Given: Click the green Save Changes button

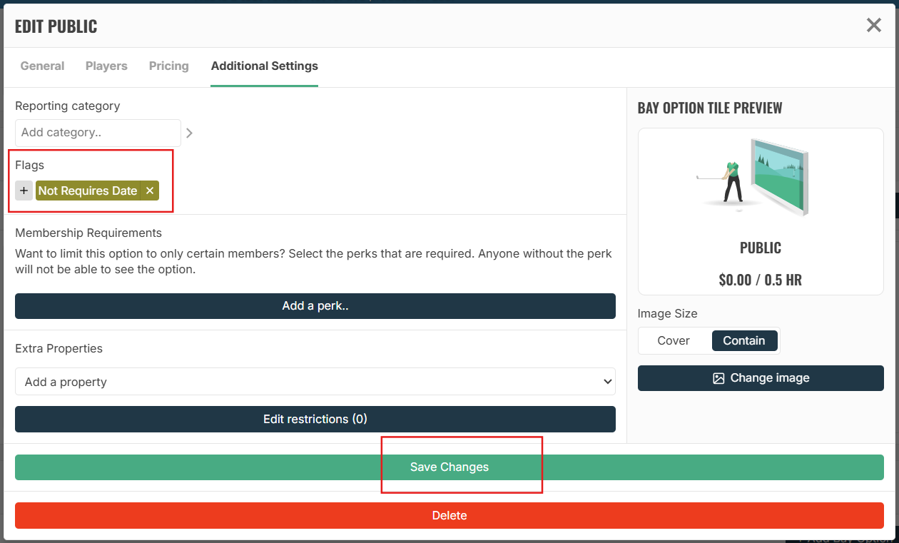Looking at the screenshot, I should [449, 467].
